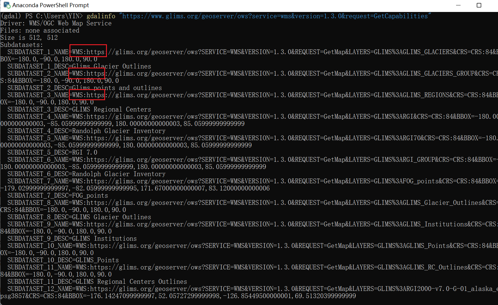Click the first red-boxed WMS:https label

coord(88,51)
